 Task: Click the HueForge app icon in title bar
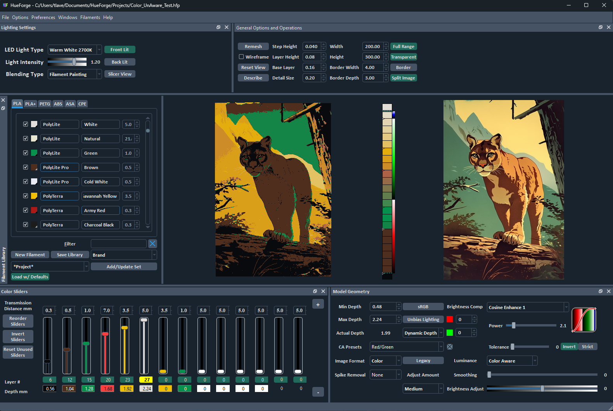point(5,5)
